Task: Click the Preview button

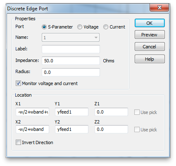Action: tap(150, 35)
